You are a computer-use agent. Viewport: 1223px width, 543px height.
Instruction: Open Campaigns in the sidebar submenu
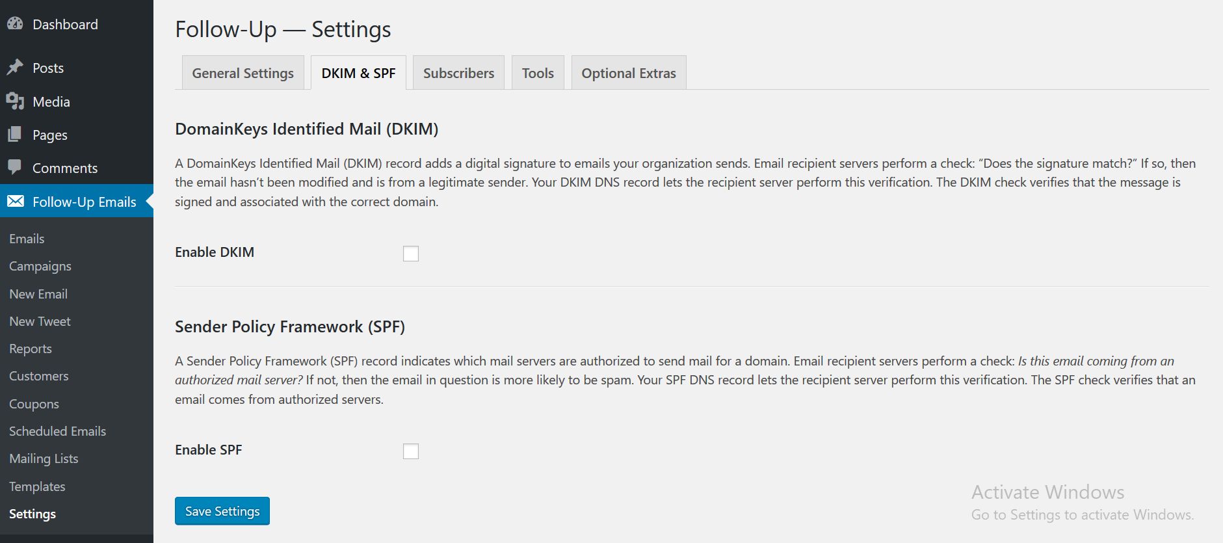click(40, 266)
